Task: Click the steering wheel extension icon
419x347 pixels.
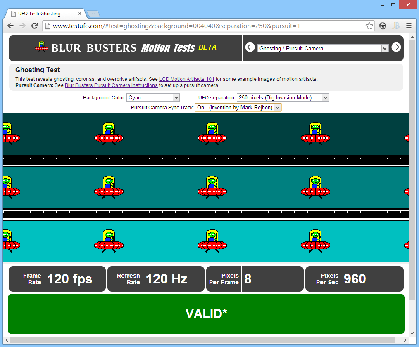Action: [x=383, y=26]
